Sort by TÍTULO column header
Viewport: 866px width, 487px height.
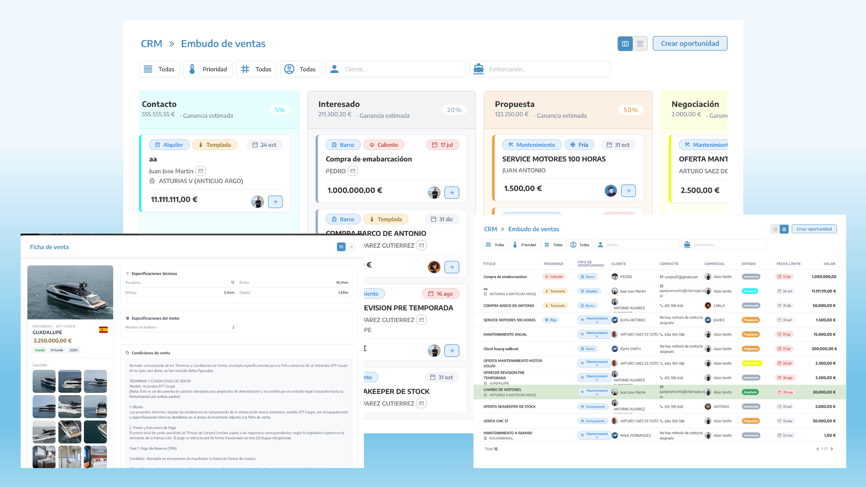click(x=489, y=264)
